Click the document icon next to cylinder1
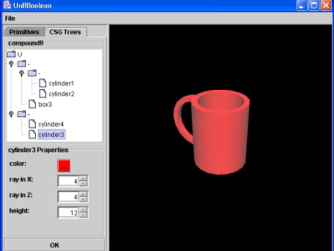The height and width of the screenshot is (251, 334). (x=43, y=83)
